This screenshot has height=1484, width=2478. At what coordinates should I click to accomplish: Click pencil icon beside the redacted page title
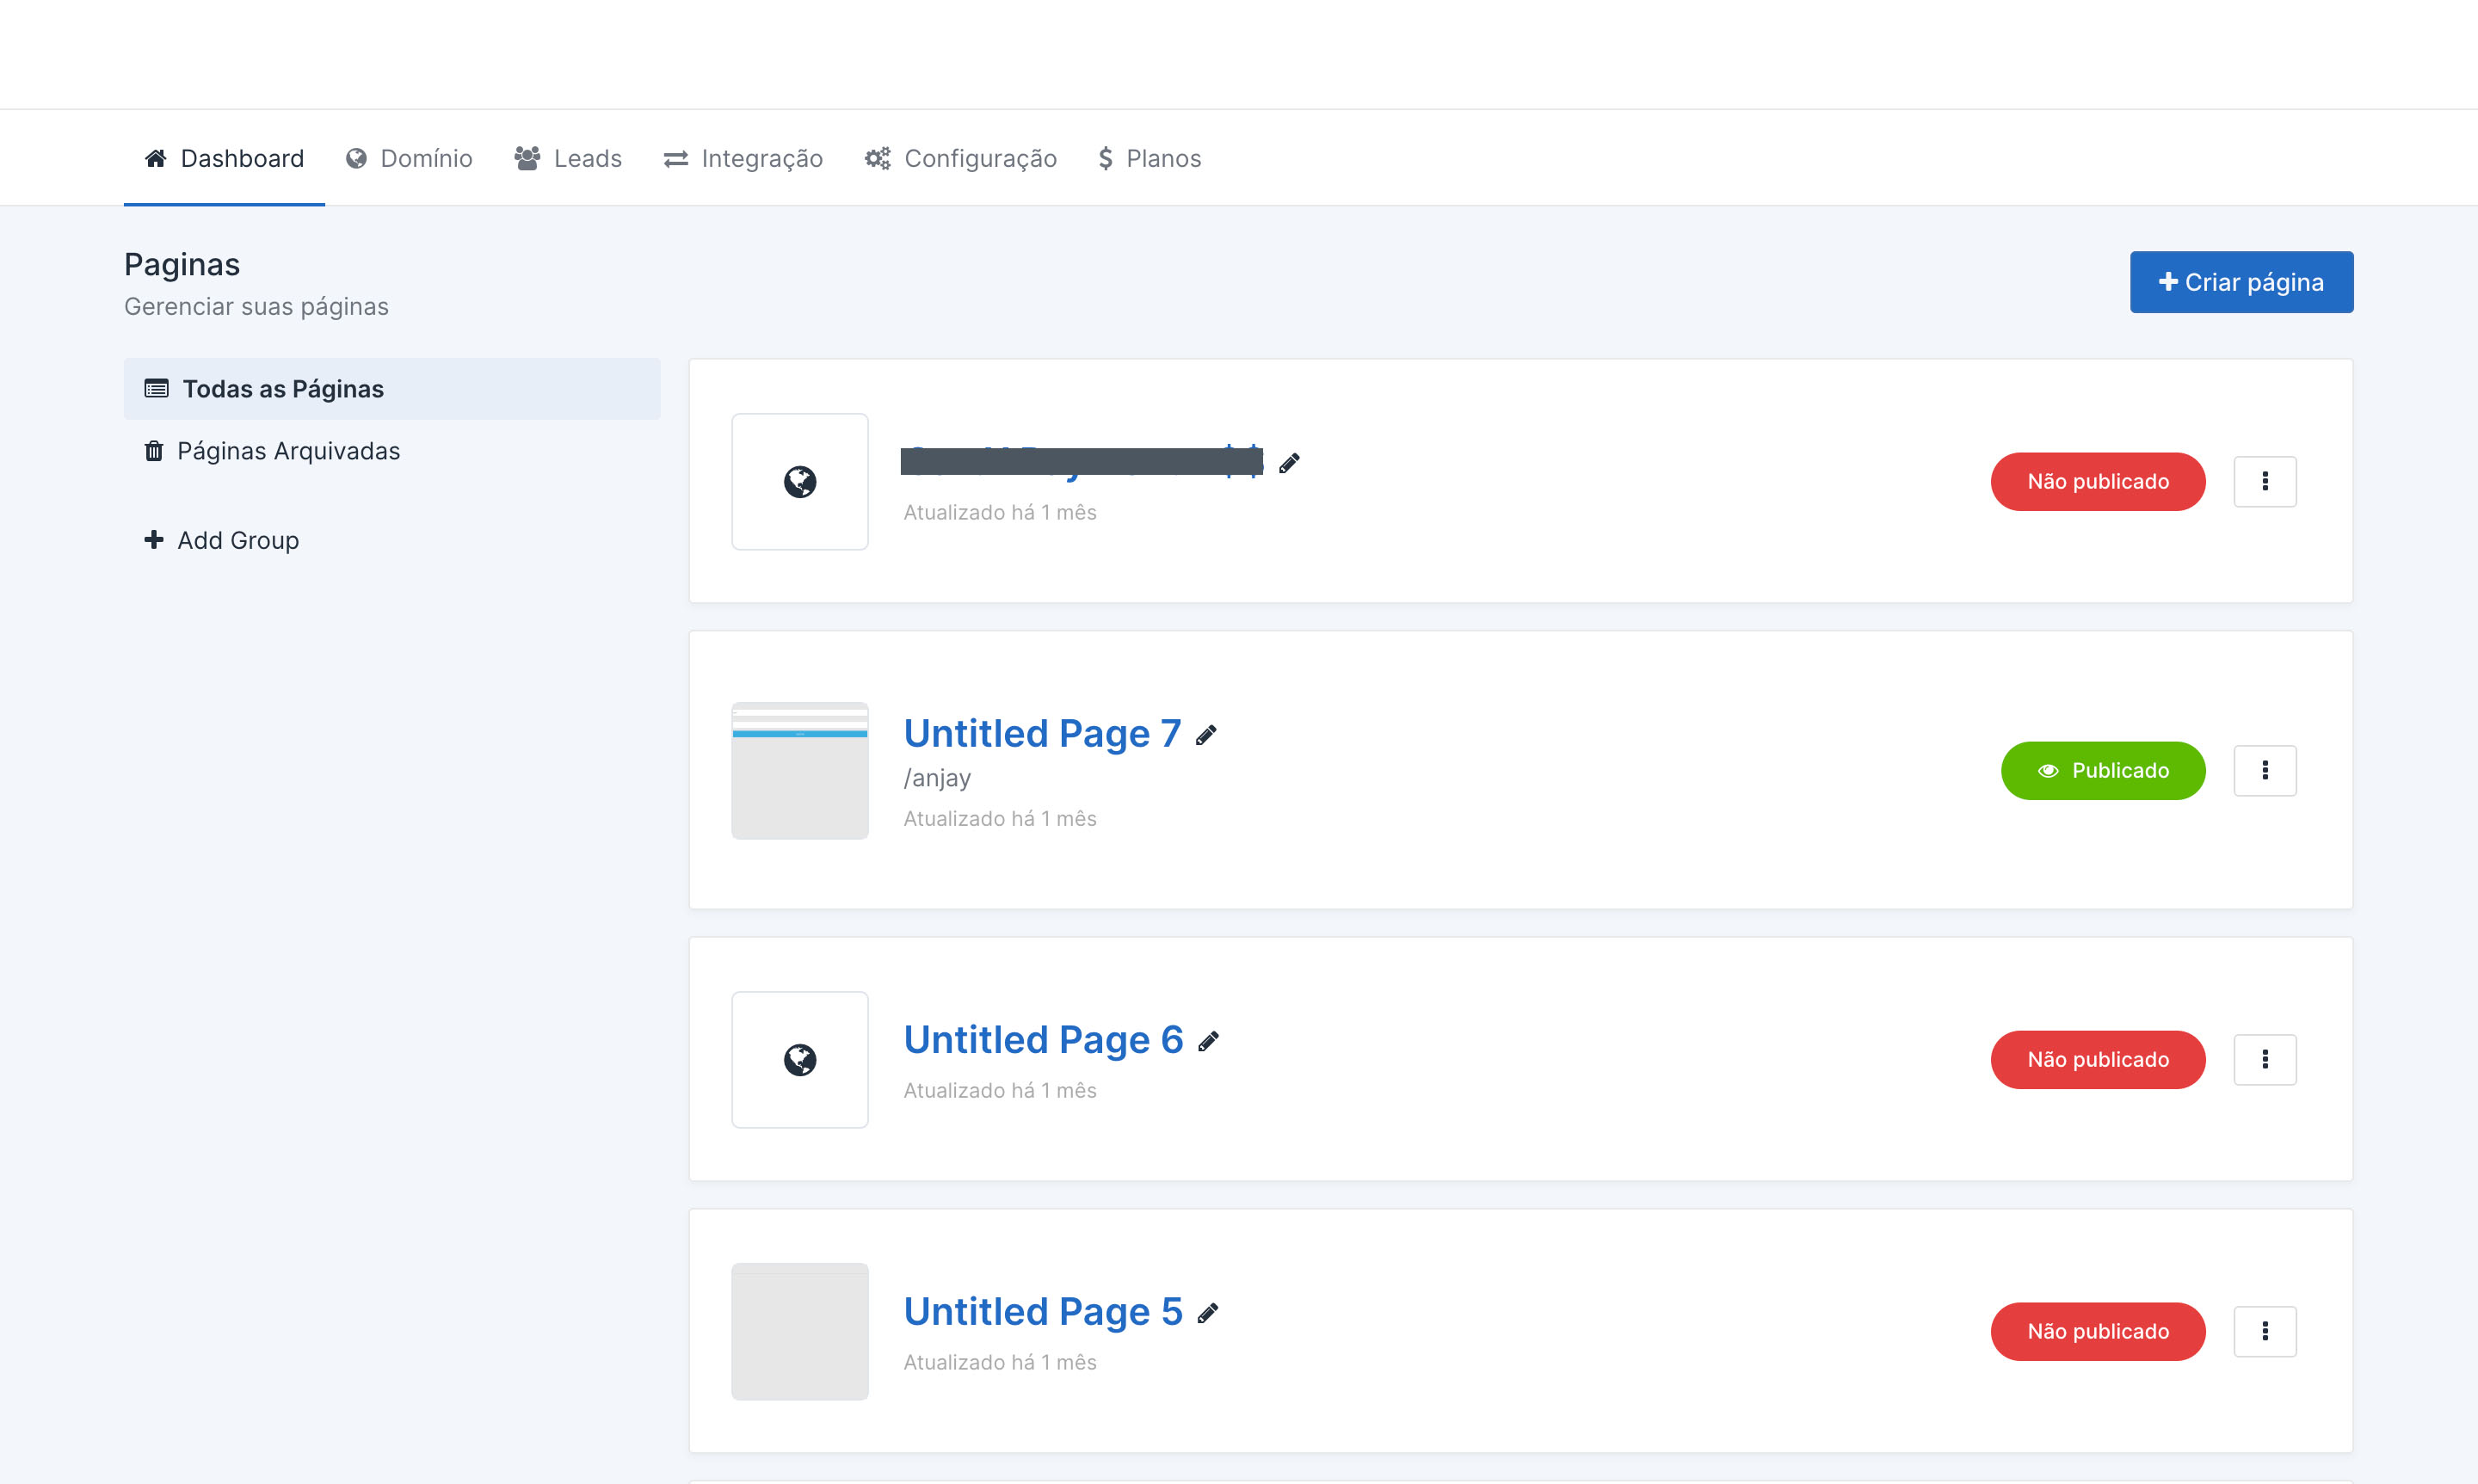point(1289,463)
